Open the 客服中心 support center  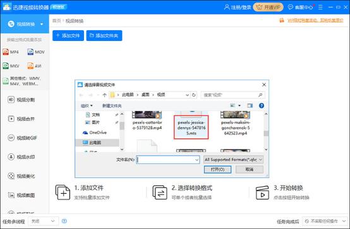click(301, 7)
